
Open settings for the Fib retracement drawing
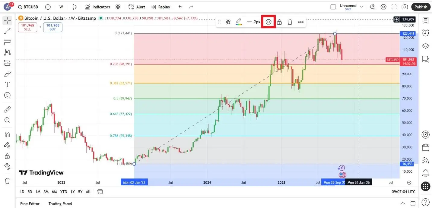[268, 22]
